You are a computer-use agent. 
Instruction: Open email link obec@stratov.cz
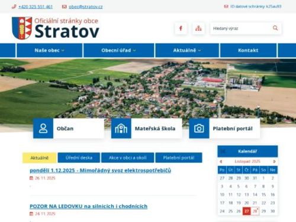pyautogui.click(x=86, y=7)
